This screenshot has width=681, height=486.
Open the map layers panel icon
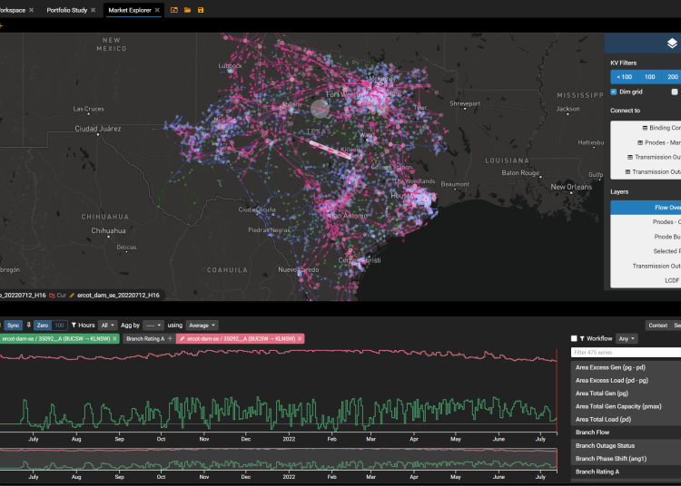[x=672, y=44]
